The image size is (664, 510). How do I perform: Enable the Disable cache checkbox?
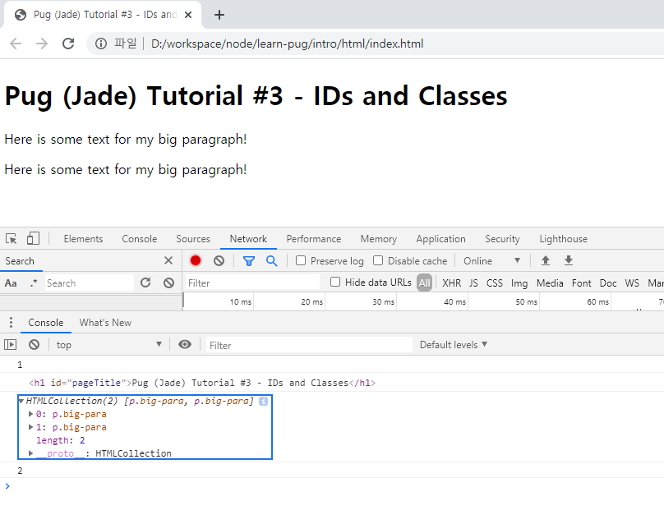coord(378,260)
